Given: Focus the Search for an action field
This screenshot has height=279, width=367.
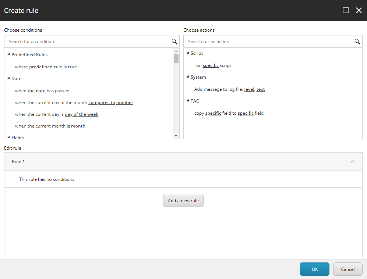Looking at the screenshot, I should point(269,42).
